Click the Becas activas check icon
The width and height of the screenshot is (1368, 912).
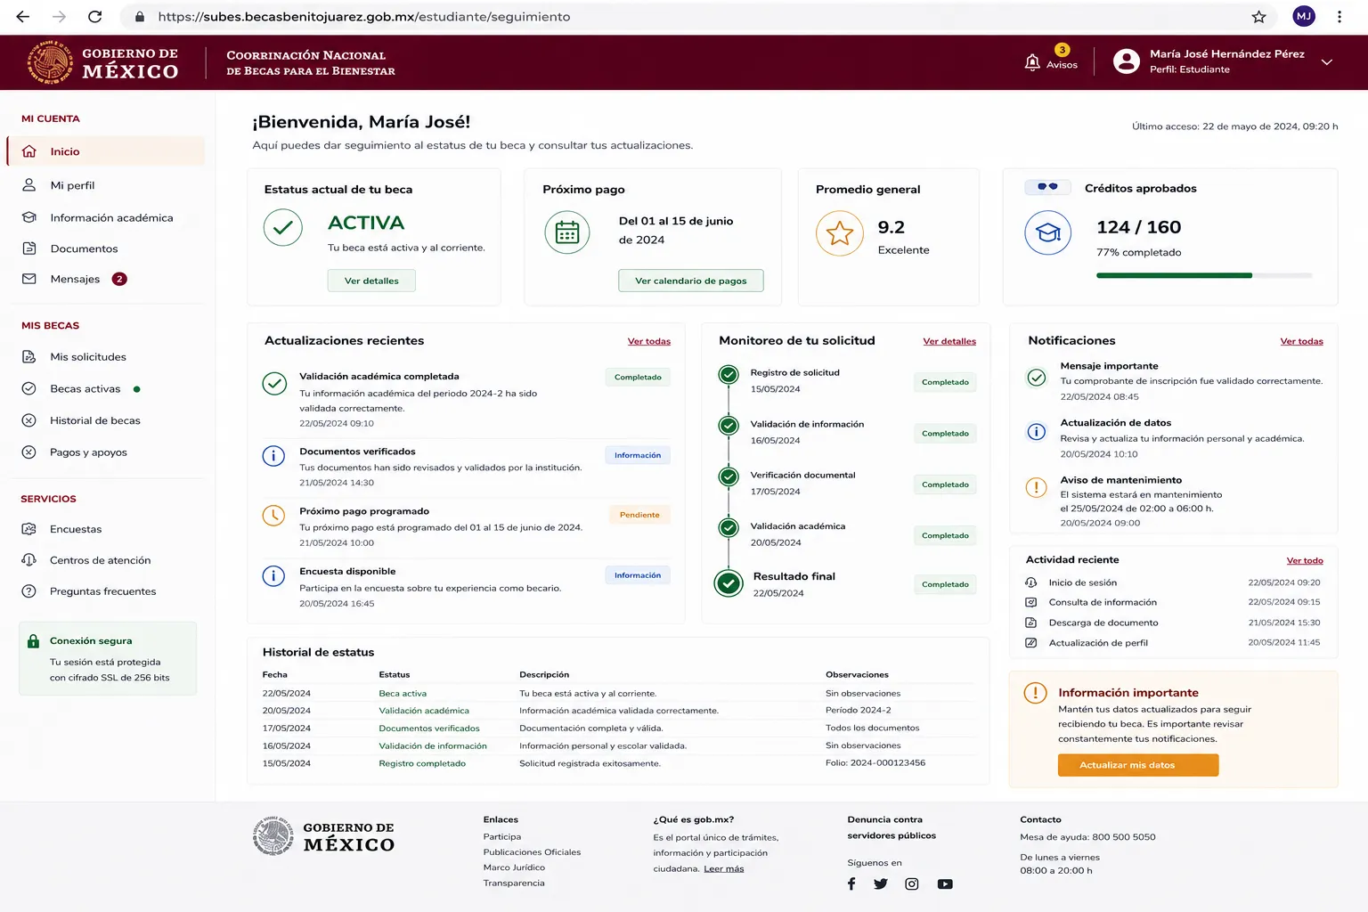[28, 389]
